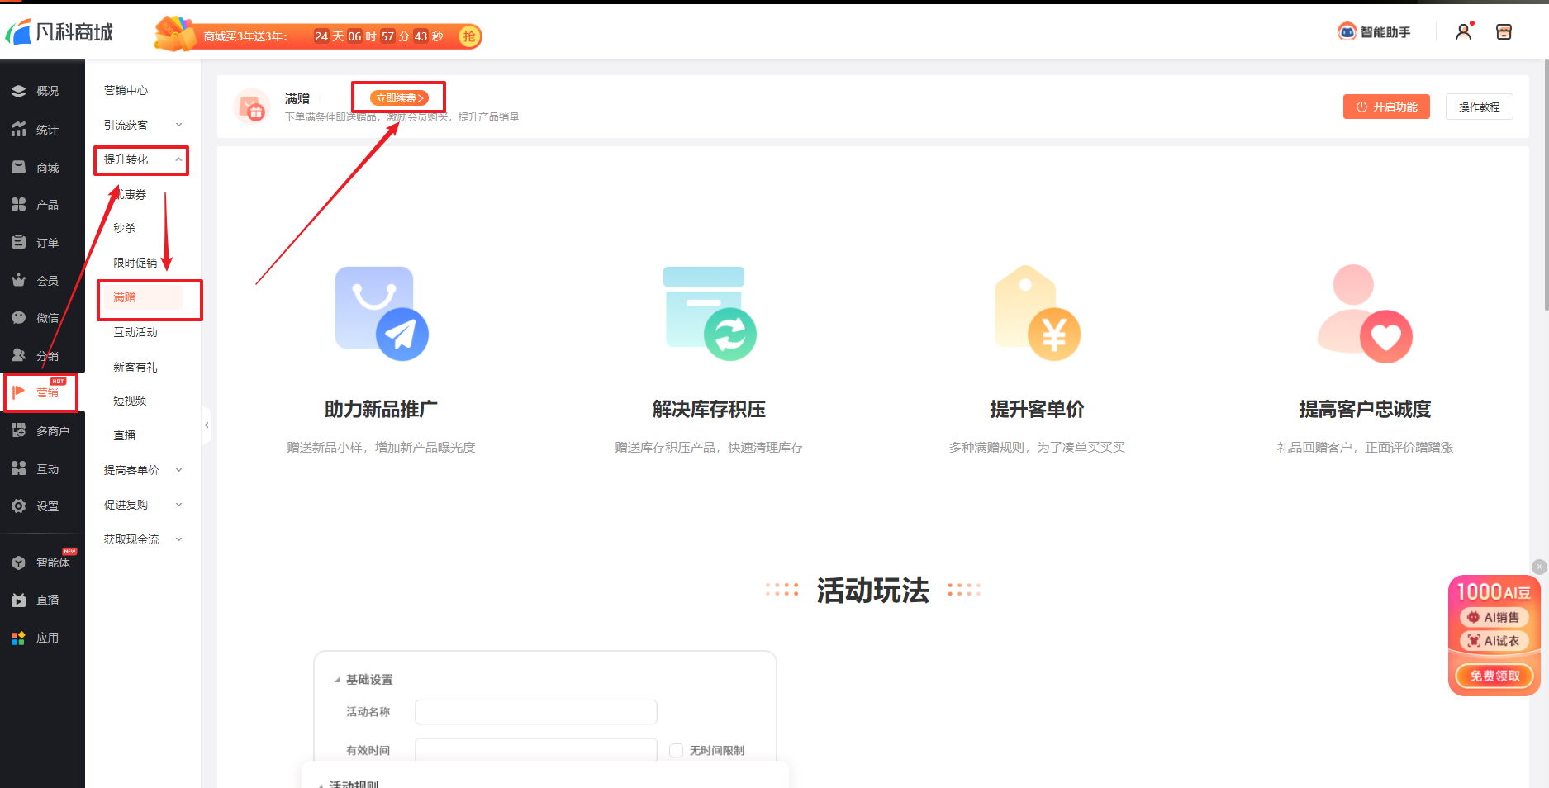Click the 开启功能 orange button
Screen dimensions: 1549x788
click(x=1386, y=107)
